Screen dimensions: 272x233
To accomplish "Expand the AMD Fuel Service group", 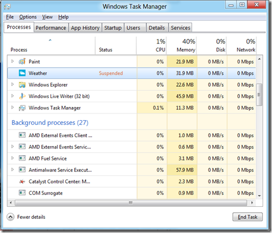I will (12, 158).
